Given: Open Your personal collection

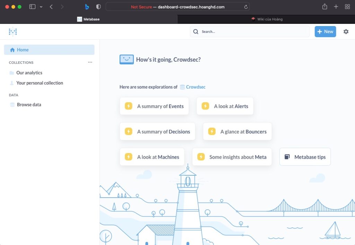Looking at the screenshot, I should tap(40, 83).
